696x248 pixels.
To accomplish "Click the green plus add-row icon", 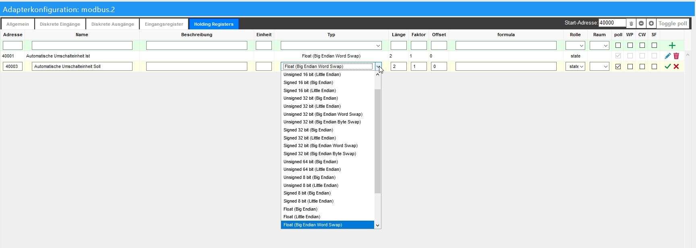I will tap(672, 46).
